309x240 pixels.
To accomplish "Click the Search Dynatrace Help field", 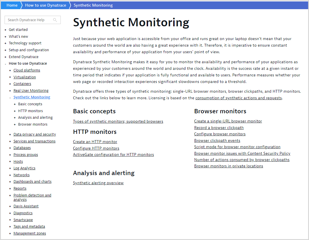I will pos(33,20).
